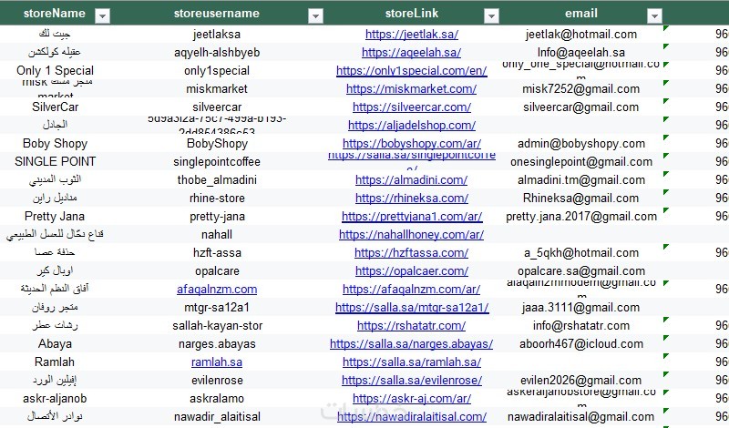Open the email column filter dropdown

(x=654, y=15)
